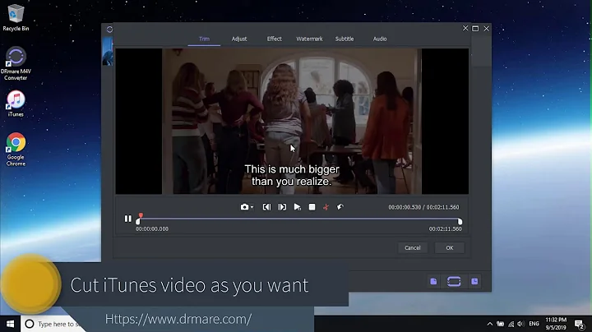Open the snapshot dropdown arrow beside the camera
592x332 pixels.
[252, 207]
